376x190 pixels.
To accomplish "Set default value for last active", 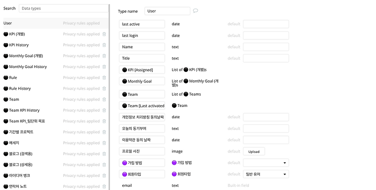I will click(x=266, y=24).
